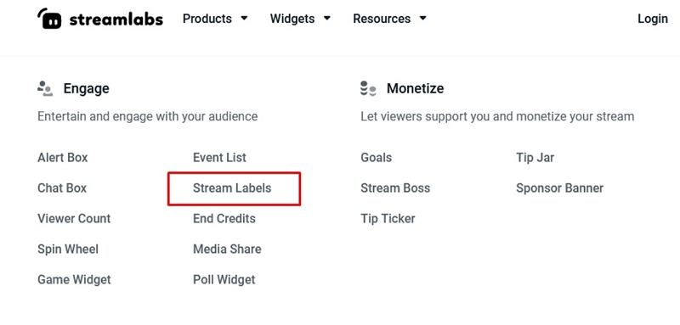Expand the Products dropdown arrow

tap(244, 19)
